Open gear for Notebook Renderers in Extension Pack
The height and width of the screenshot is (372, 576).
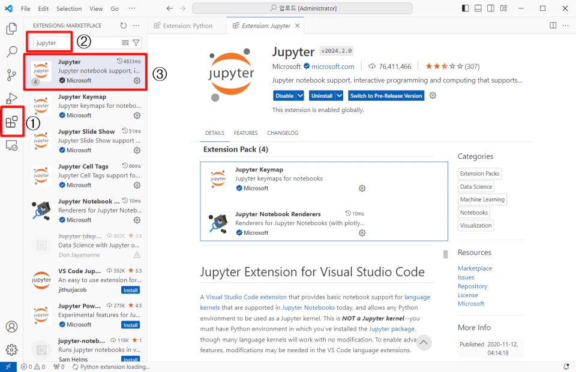point(362,232)
